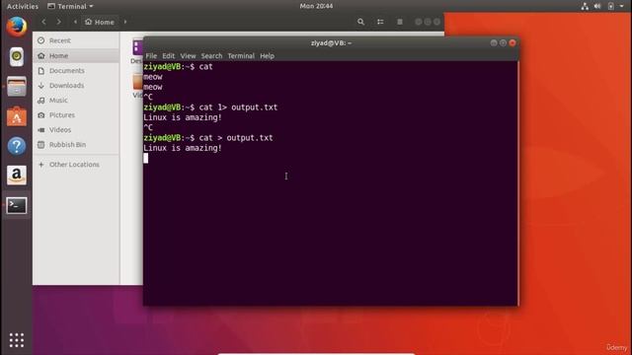Image resolution: width=632 pixels, height=355 pixels.
Task: Open Pictures in Files sidebar
Action: tap(76, 115)
